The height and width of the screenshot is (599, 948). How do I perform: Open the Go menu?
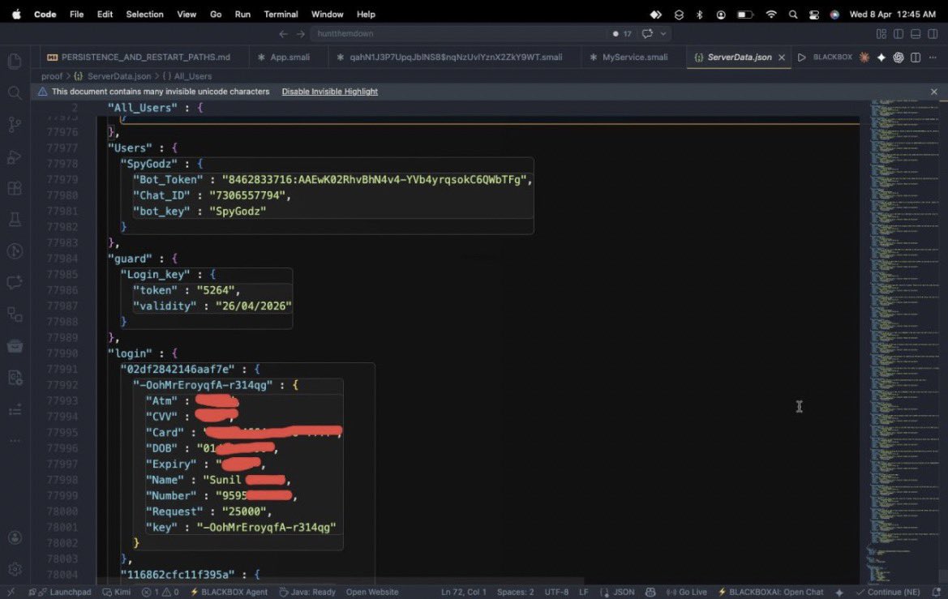tap(216, 15)
